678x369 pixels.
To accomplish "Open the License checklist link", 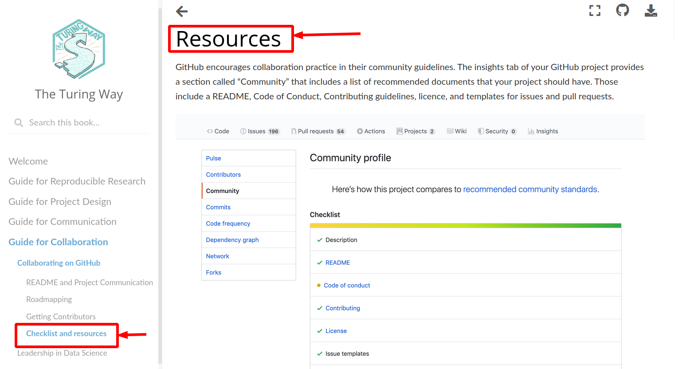I will click(336, 331).
